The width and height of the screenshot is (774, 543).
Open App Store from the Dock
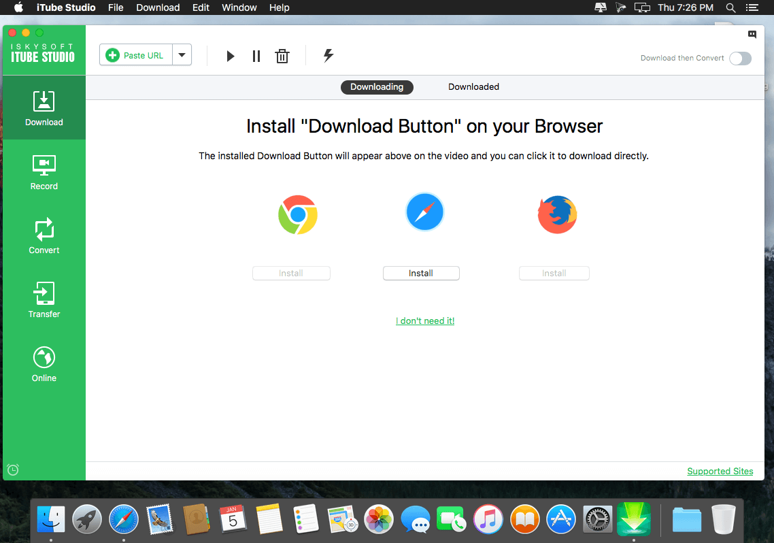pyautogui.click(x=561, y=519)
